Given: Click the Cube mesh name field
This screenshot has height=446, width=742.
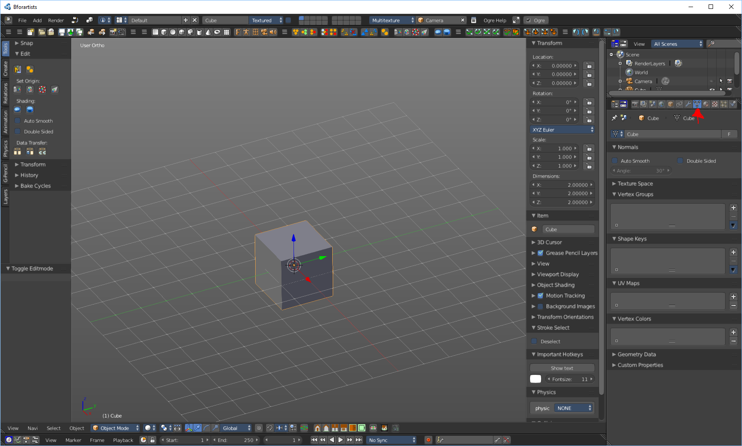Looking at the screenshot, I should (673, 134).
